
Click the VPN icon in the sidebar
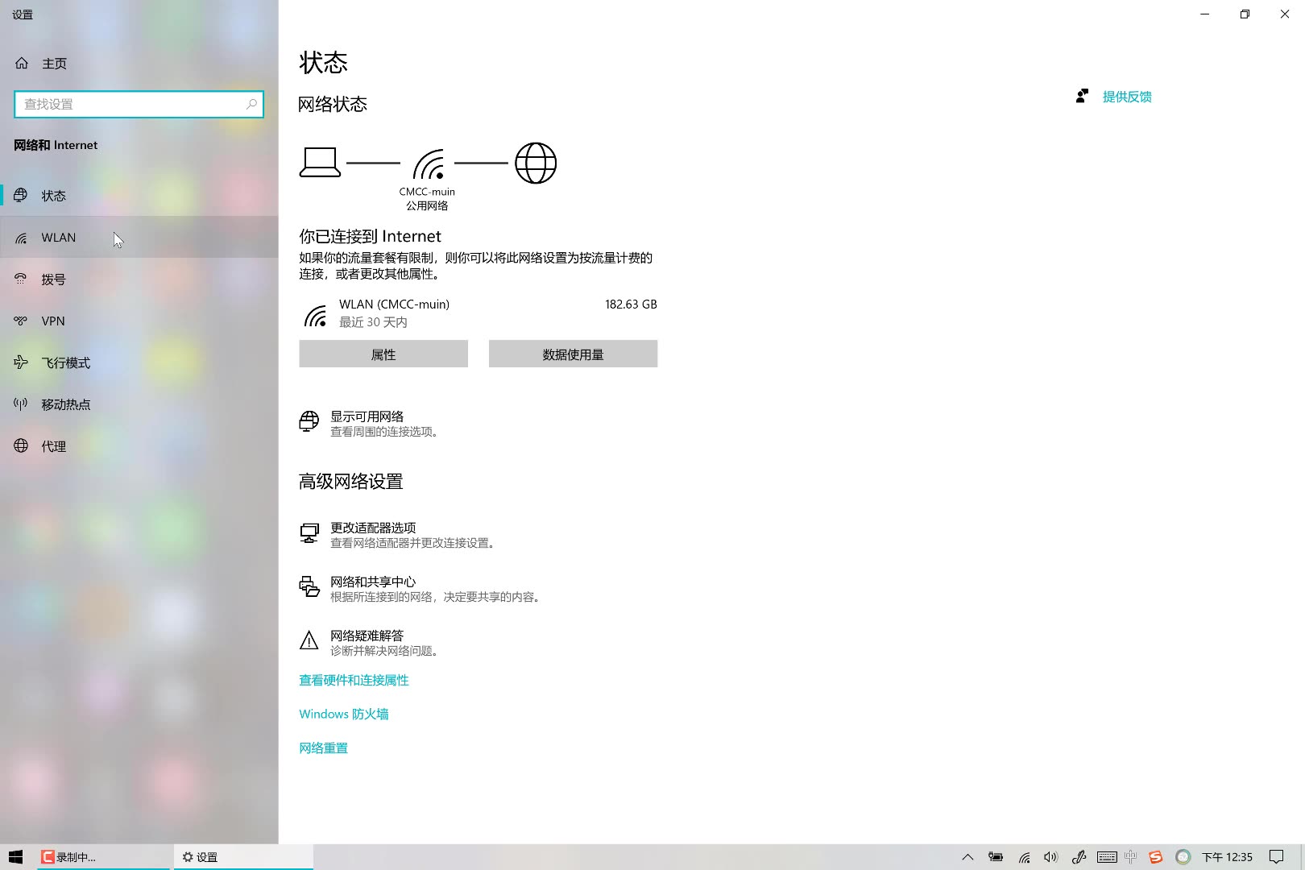pyautogui.click(x=21, y=321)
